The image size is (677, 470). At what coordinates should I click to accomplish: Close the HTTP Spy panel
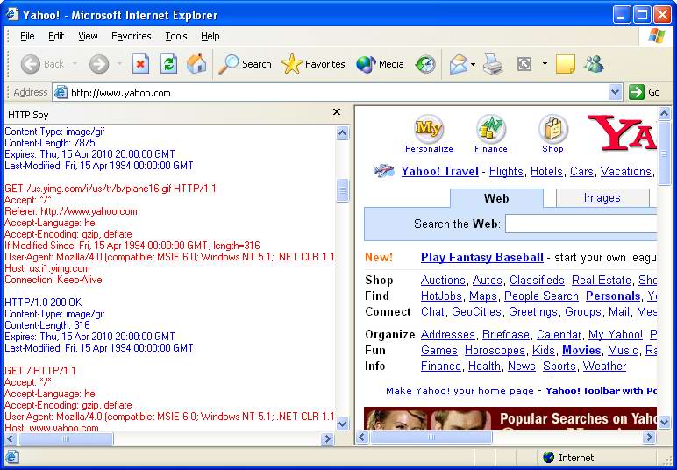(x=337, y=112)
